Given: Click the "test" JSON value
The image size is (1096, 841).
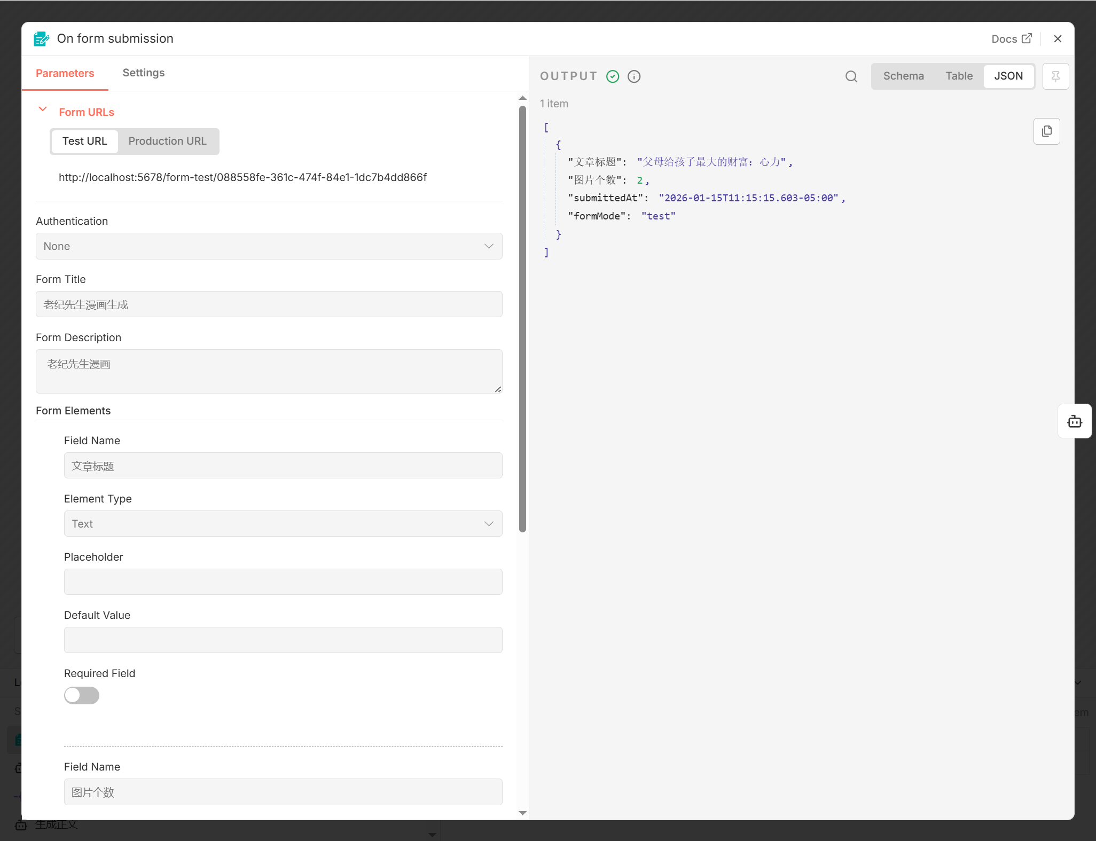Looking at the screenshot, I should click(x=658, y=216).
